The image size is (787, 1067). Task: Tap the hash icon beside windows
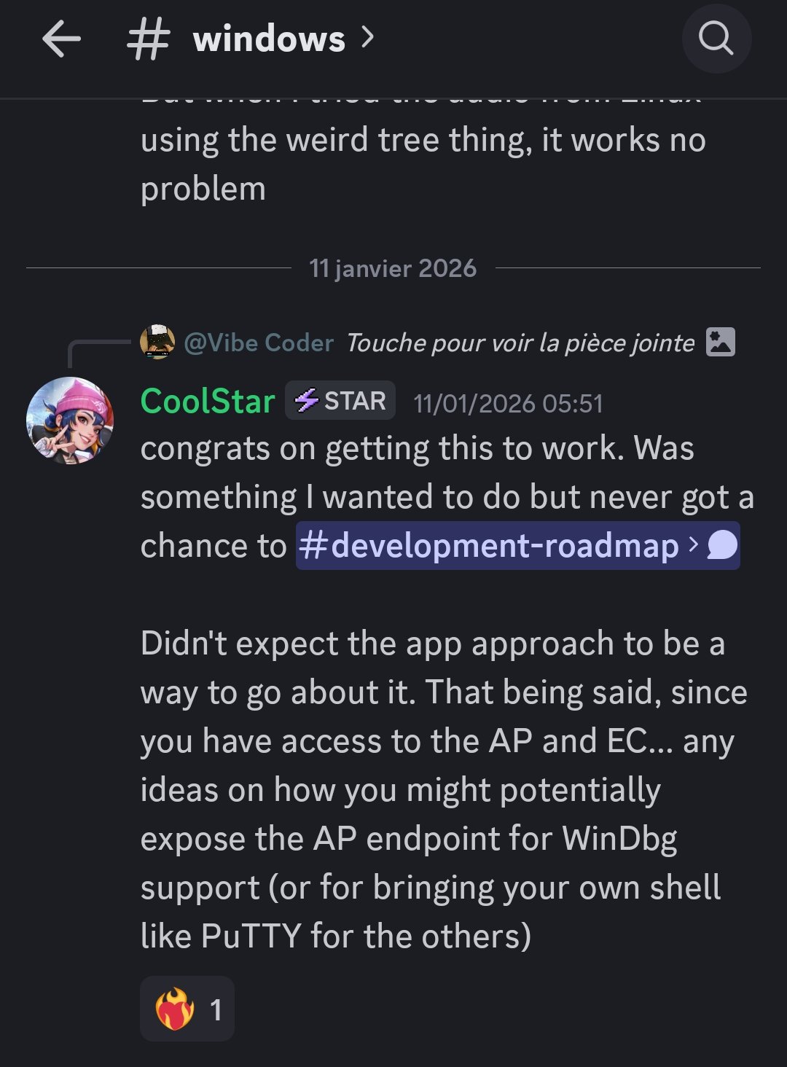tap(148, 39)
